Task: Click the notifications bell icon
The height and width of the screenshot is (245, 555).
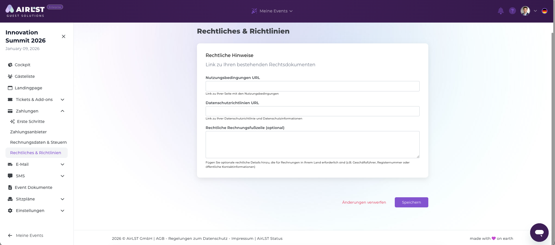Action: (501, 11)
